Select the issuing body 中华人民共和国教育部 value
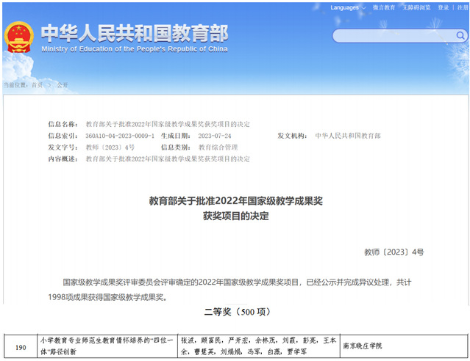 pyautogui.click(x=348, y=136)
